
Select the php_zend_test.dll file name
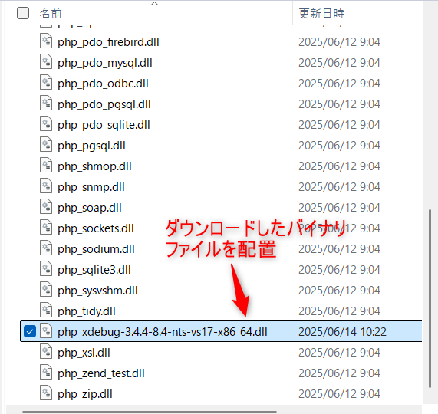point(101,373)
